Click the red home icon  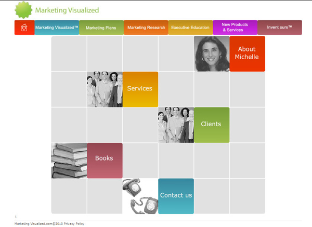click(x=24, y=28)
